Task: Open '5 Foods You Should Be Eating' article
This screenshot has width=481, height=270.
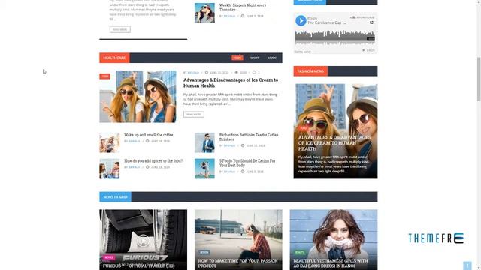Action: pos(247,163)
